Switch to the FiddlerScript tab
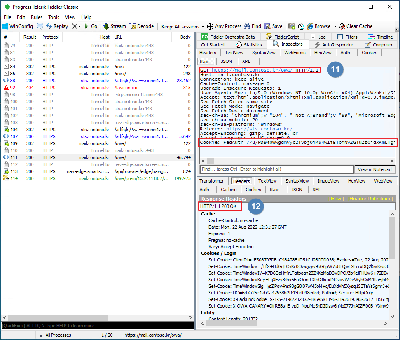This screenshot has height=340, width=400. click(283, 37)
